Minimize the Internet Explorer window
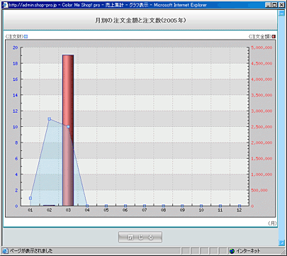 (x=268, y=5)
